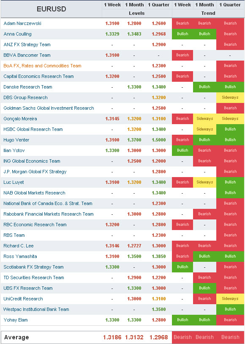This screenshot has width=245, height=344.
Task: Click Goldman Sachs Global Investment Research
Action: 49,108
